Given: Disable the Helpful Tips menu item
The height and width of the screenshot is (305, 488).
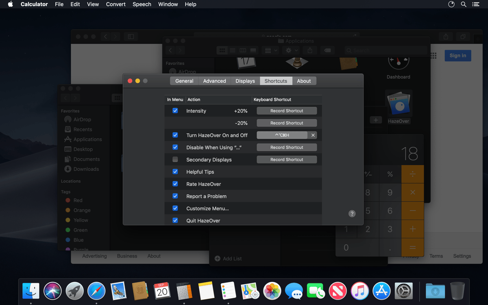Looking at the screenshot, I should click(175, 172).
